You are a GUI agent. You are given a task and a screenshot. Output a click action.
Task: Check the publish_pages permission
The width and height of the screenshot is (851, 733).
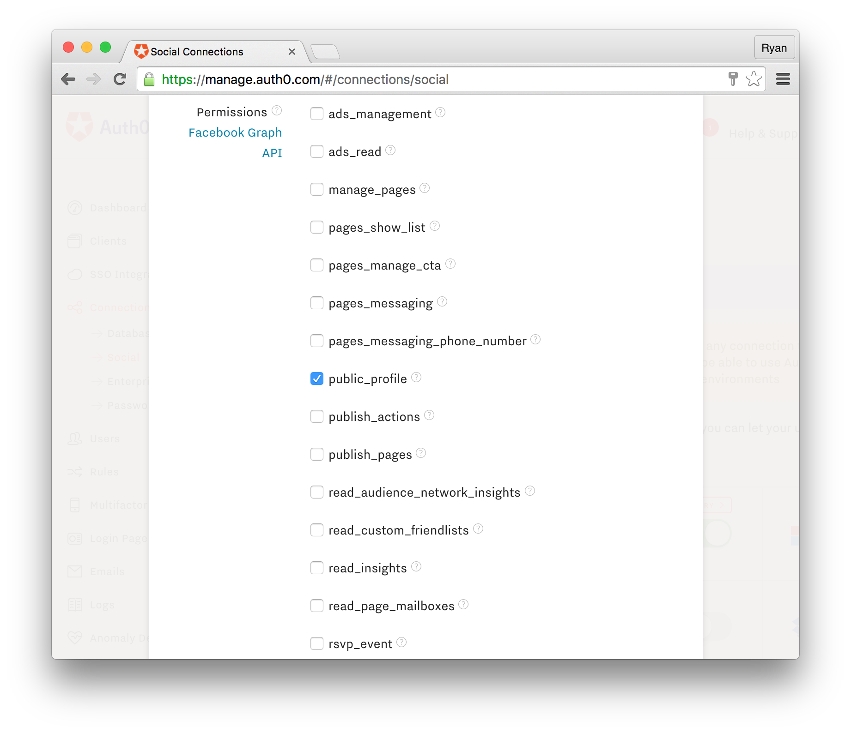click(317, 454)
